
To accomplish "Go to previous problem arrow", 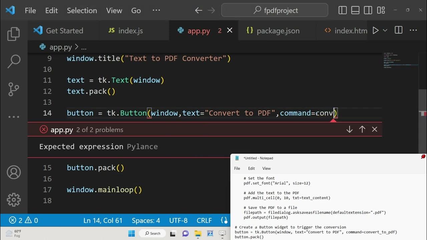I will tap(362, 129).
